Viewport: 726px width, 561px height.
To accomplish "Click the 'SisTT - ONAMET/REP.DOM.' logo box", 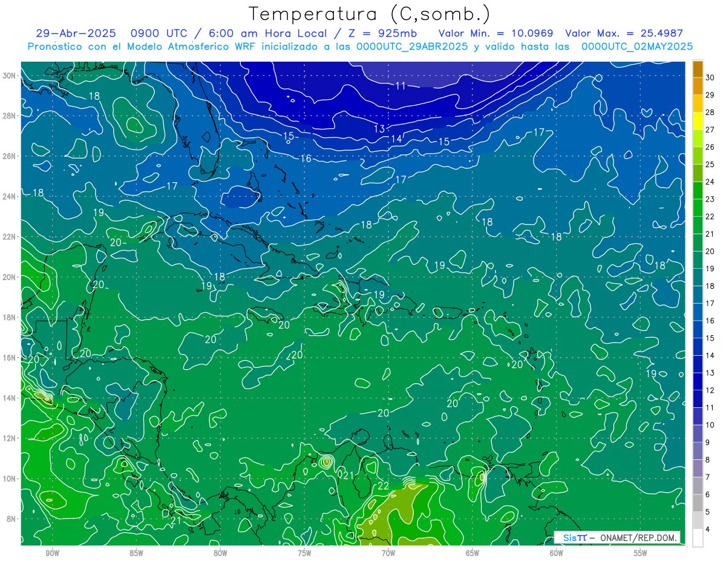I will 617,537.
